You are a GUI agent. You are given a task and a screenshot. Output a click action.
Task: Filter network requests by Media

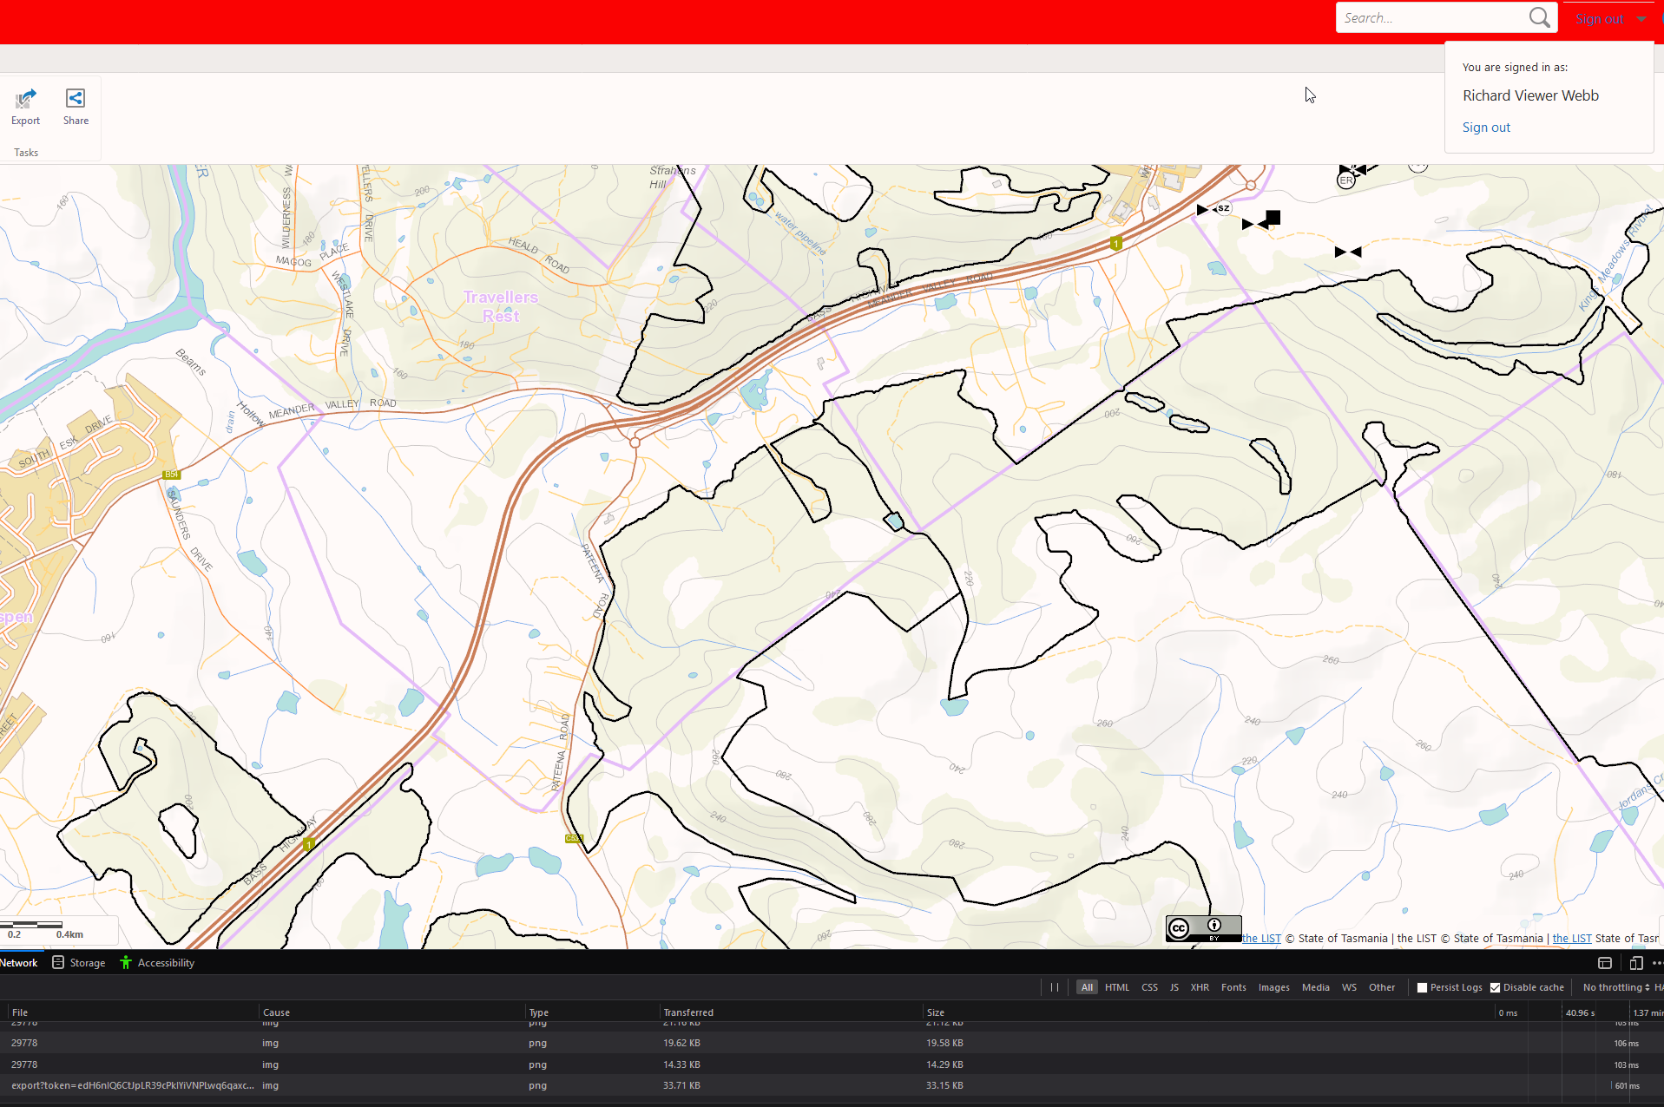coord(1315,987)
